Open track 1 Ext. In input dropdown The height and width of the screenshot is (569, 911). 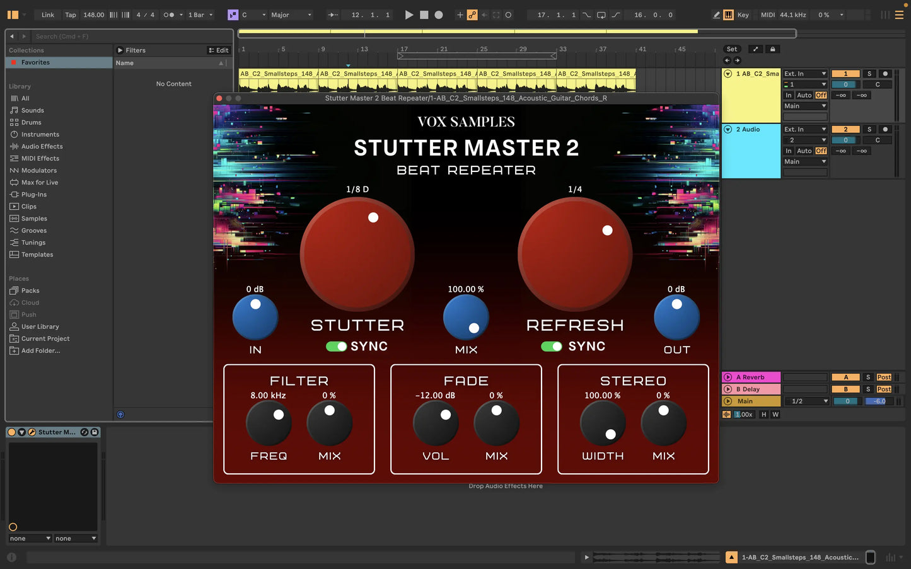click(805, 74)
